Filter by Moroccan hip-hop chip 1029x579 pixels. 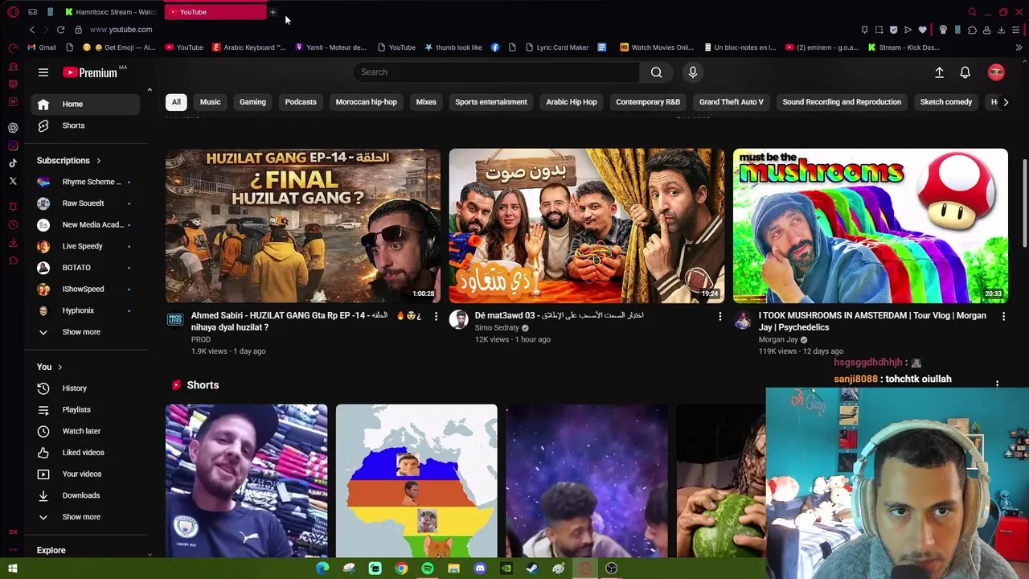[x=367, y=102]
